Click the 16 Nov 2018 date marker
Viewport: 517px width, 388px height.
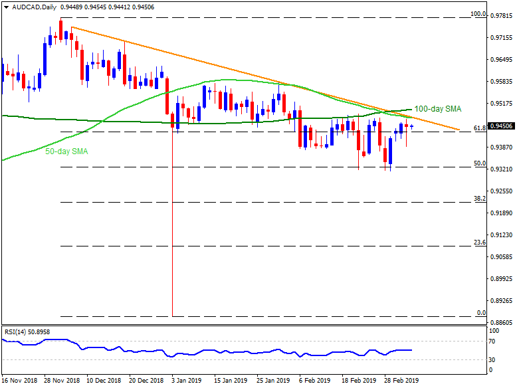(20, 381)
